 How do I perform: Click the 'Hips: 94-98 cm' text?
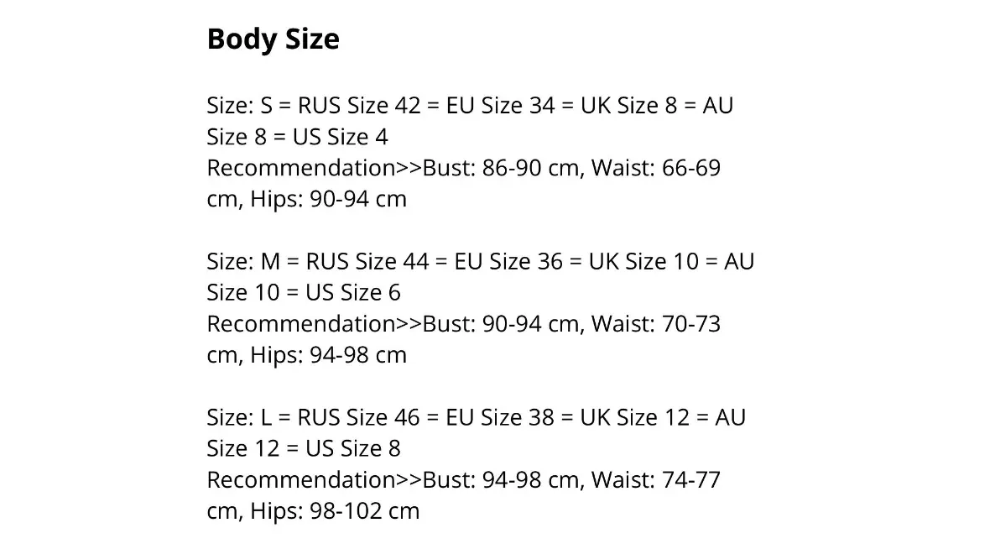pos(328,355)
